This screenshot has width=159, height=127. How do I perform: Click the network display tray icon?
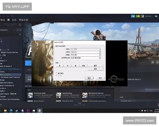pyautogui.click(x=148, y=111)
